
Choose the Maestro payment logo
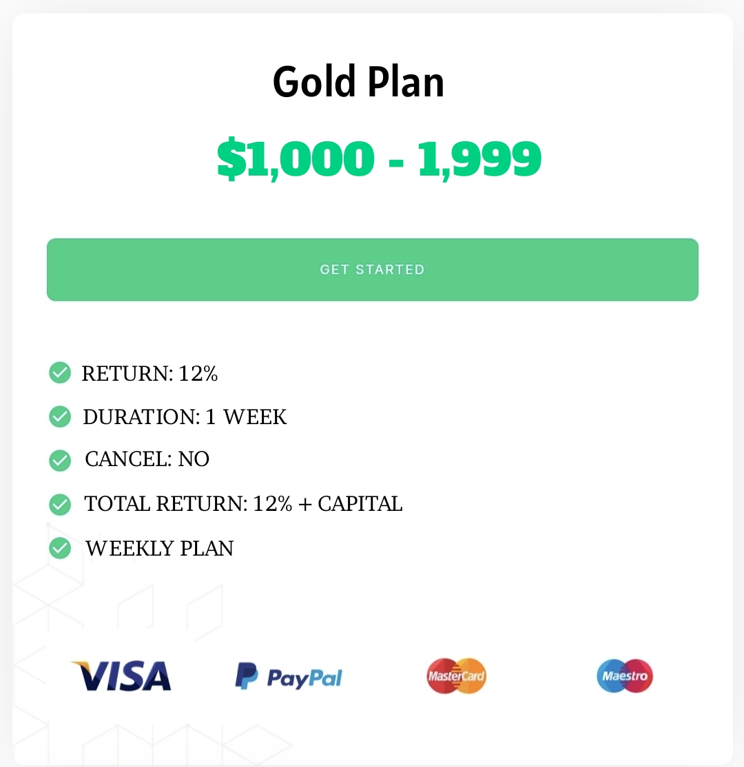coord(625,676)
